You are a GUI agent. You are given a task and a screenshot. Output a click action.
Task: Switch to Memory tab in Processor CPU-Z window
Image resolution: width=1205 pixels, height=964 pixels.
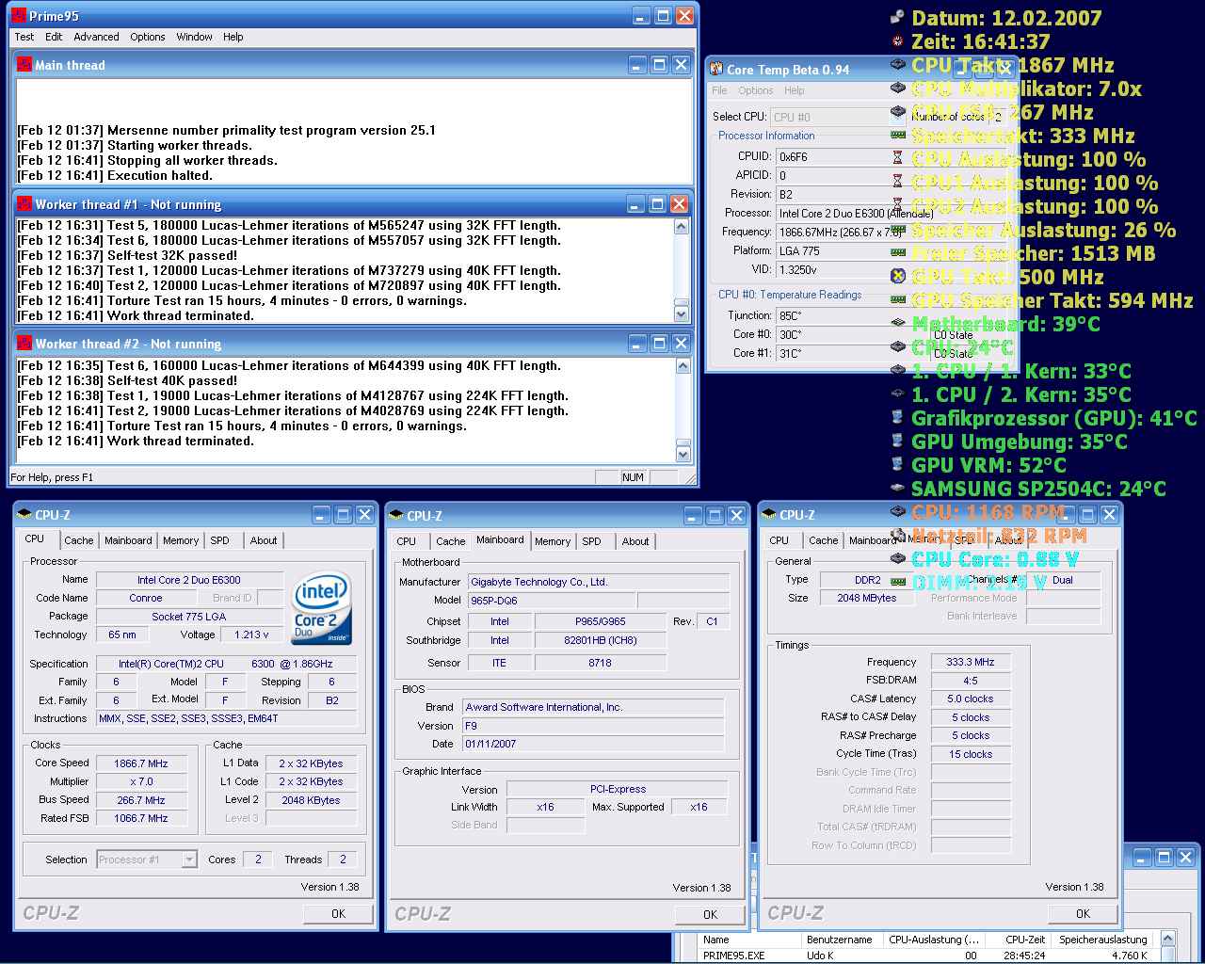pyautogui.click(x=181, y=540)
